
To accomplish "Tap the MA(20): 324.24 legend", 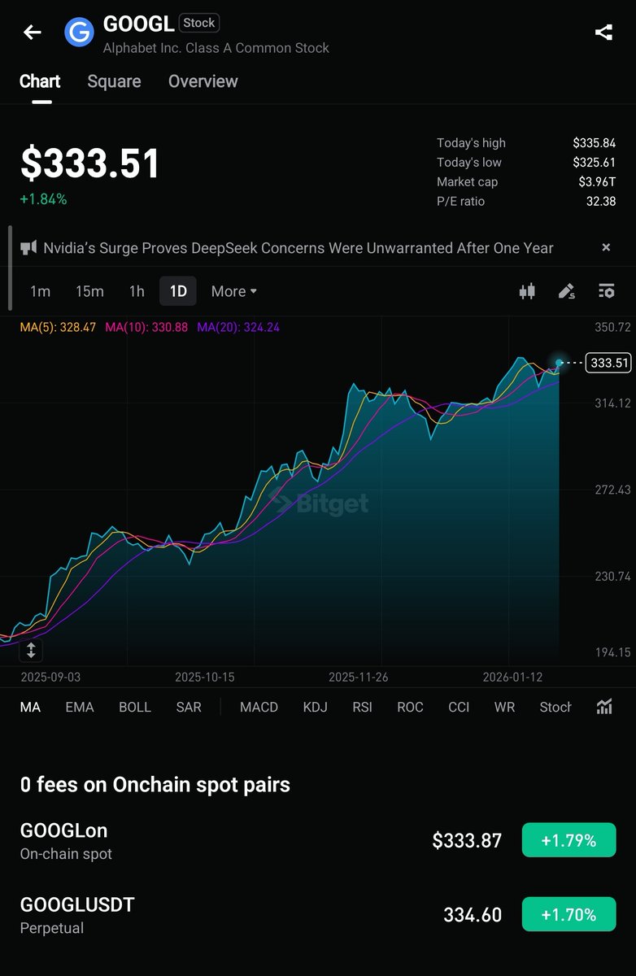I will pos(238,327).
